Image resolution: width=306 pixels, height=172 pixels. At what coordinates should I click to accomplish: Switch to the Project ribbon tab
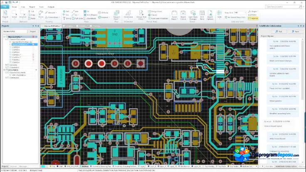pos(32,7)
